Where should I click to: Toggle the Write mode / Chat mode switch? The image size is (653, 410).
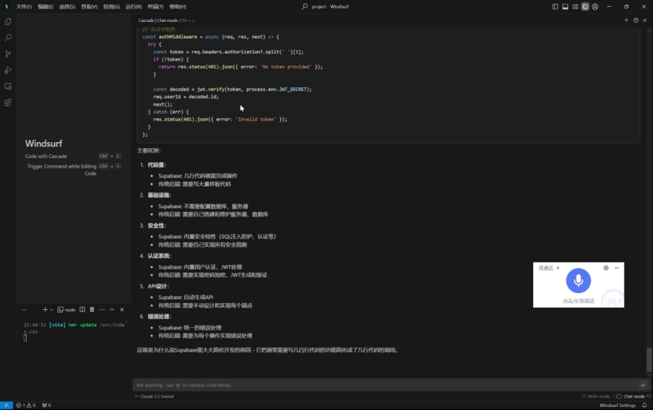point(618,396)
